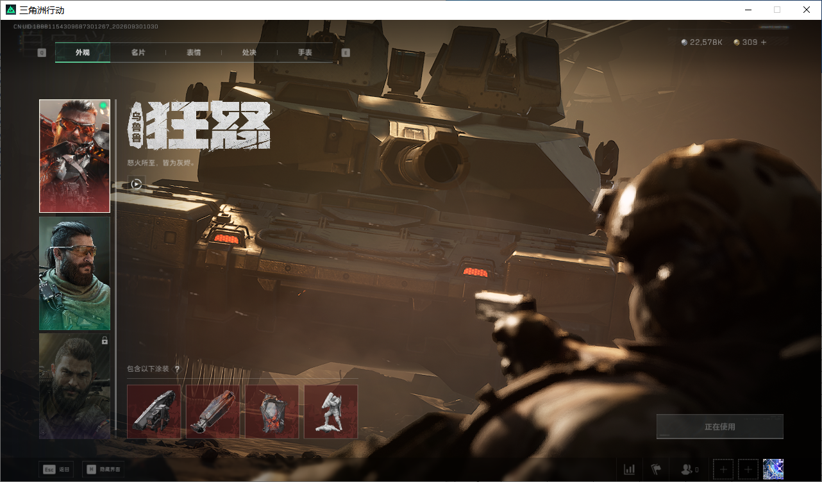Open the 处决 tab
The image size is (822, 482).
click(249, 53)
